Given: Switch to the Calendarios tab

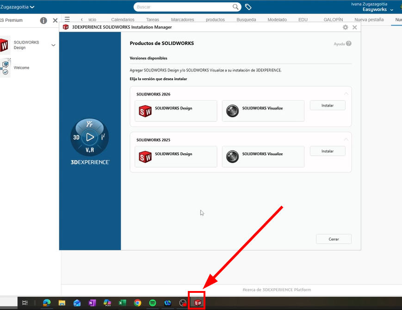Looking at the screenshot, I should click(123, 20).
